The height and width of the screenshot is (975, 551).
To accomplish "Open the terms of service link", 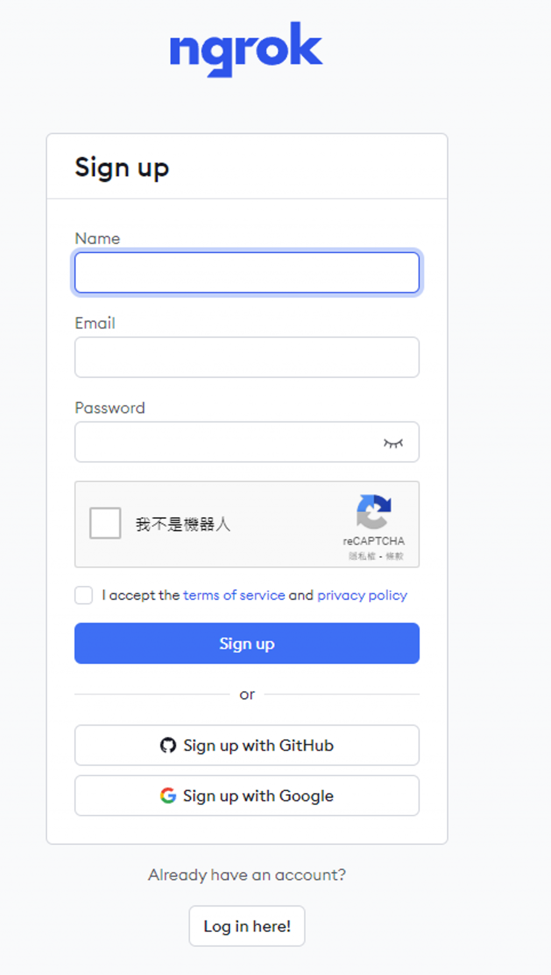I will click(234, 595).
